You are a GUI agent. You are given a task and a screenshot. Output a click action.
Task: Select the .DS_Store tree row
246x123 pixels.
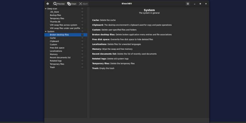click(x=66, y=12)
